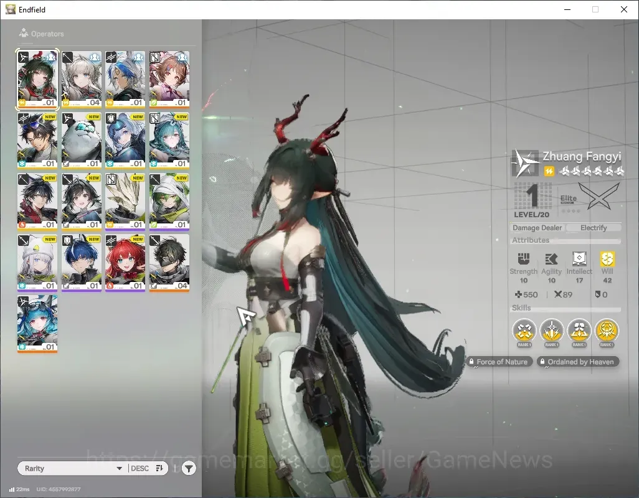Click the UID: 4557992877 text
Viewport: 639px width, 498px height.
tap(59, 489)
